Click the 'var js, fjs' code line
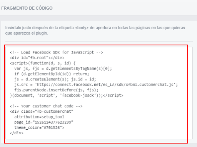Screen dimensions: 197x147 tap(63, 68)
